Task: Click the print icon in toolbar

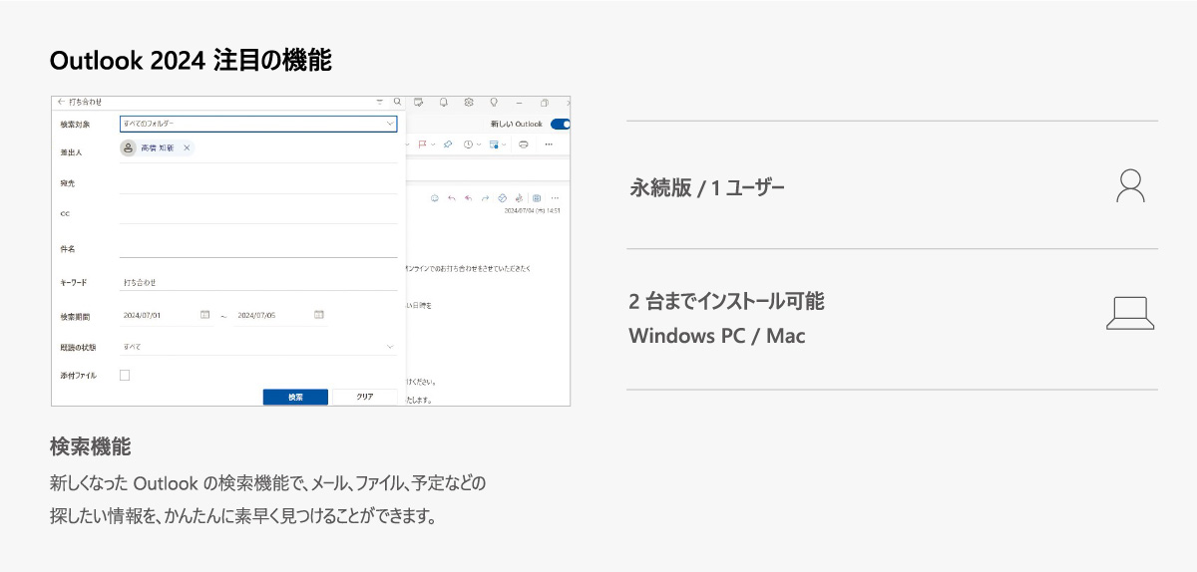Action: [523, 144]
